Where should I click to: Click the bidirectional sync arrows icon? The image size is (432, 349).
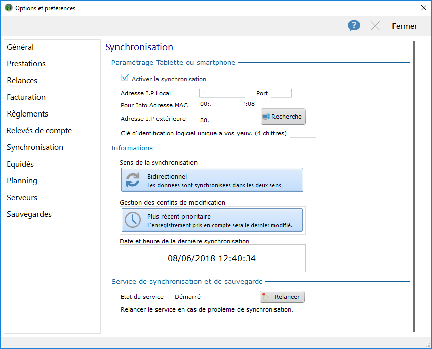point(133,180)
